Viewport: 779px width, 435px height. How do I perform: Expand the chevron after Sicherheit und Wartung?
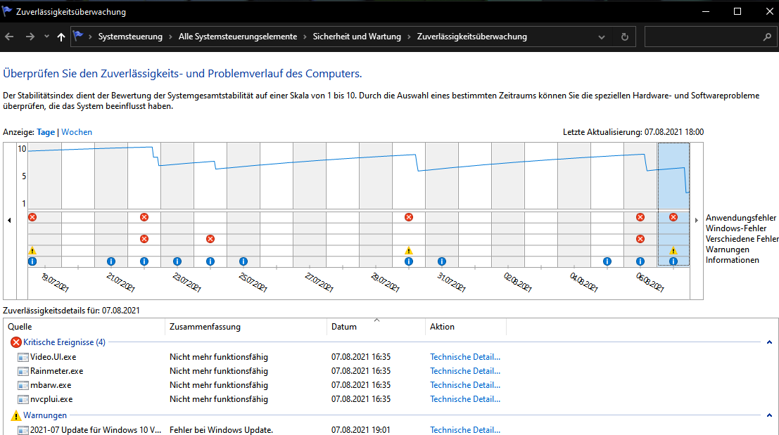[409, 37]
